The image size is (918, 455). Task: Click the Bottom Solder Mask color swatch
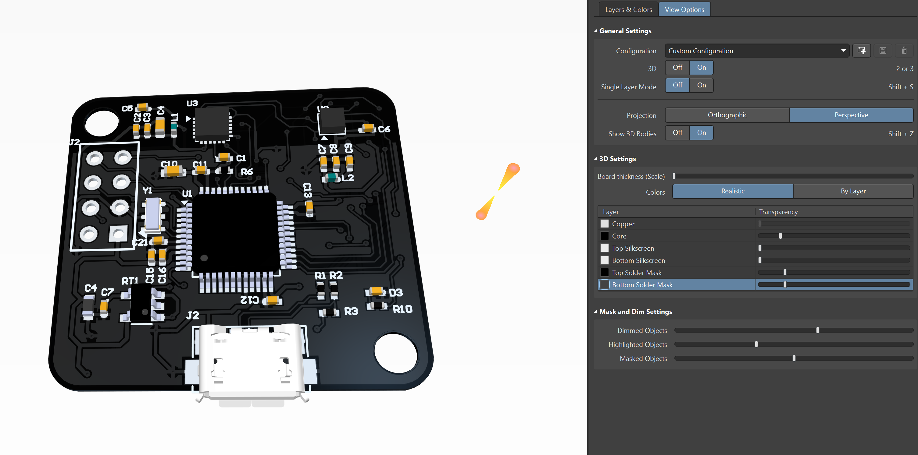[604, 284]
